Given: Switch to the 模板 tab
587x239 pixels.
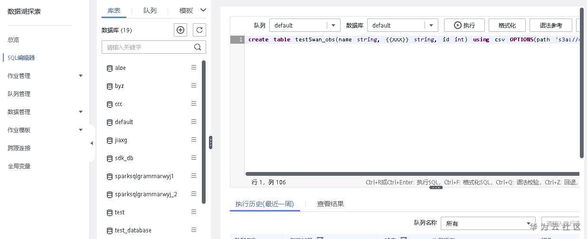Looking at the screenshot, I should (186, 10).
